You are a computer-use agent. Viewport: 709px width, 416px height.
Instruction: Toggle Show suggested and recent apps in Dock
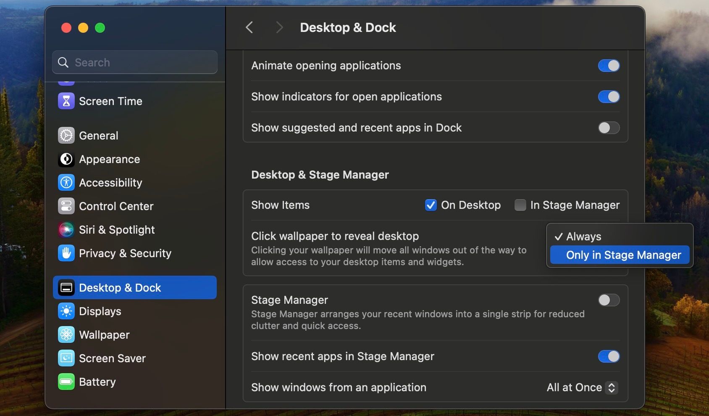click(608, 128)
